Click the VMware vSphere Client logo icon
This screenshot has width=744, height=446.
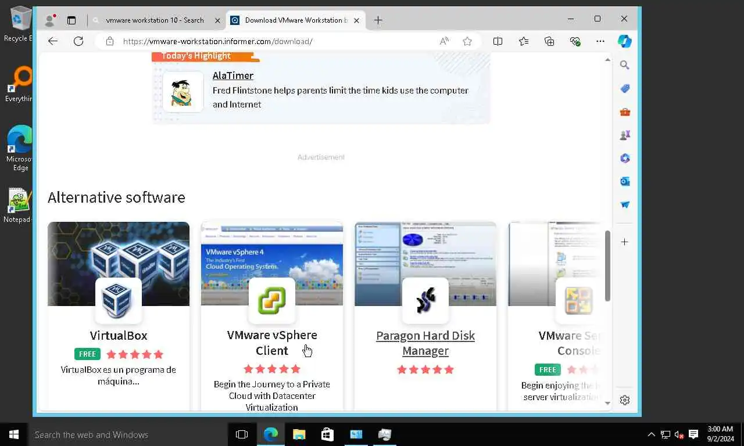pos(272,301)
